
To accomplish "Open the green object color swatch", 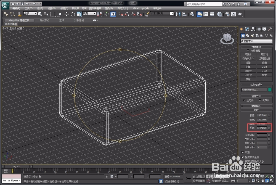I will click(270, 89).
